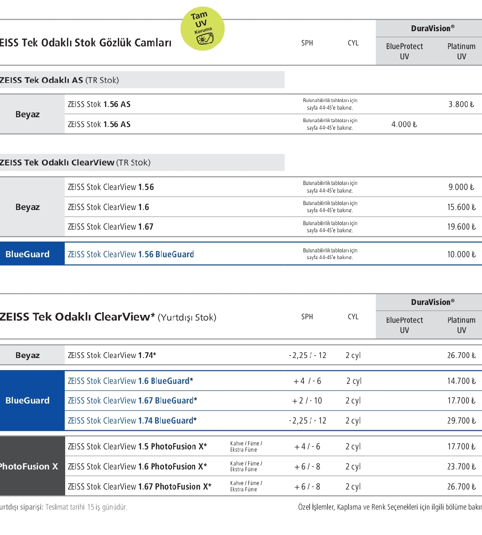
Task: Click the 4.000 ₺ BlueProtect UV price
Action: [x=404, y=124]
